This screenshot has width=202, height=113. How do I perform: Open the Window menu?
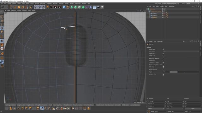click(x=84, y=3)
